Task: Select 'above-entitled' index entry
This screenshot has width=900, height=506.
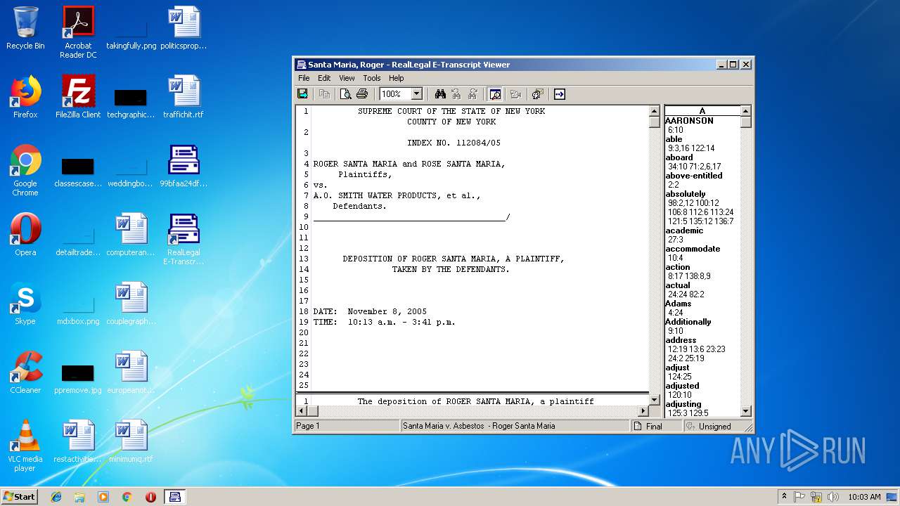Action: point(694,176)
